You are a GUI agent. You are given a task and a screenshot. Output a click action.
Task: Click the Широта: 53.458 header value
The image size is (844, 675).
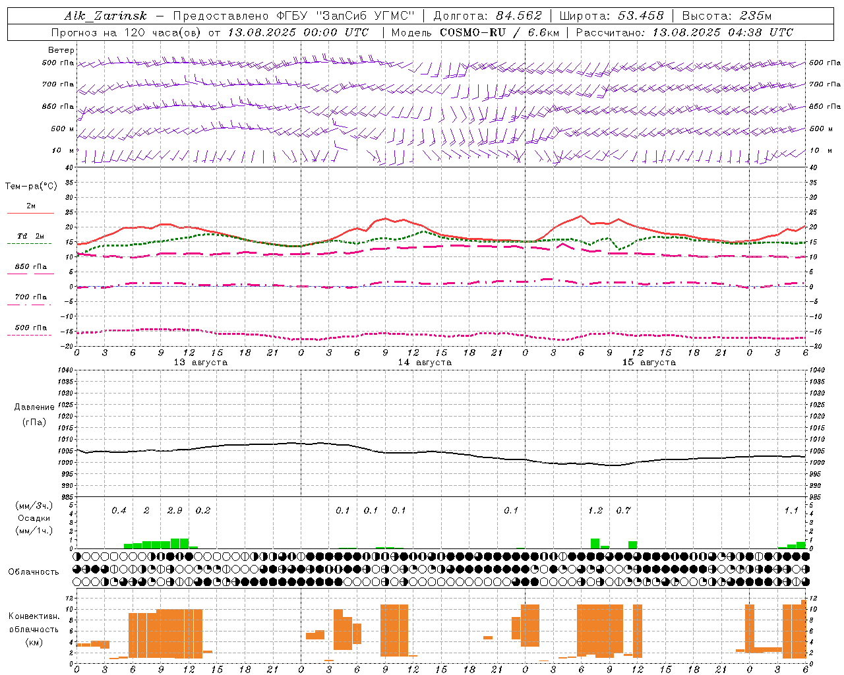pyautogui.click(x=611, y=16)
